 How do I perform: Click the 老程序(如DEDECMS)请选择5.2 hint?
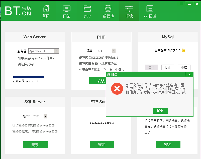click(98, 58)
